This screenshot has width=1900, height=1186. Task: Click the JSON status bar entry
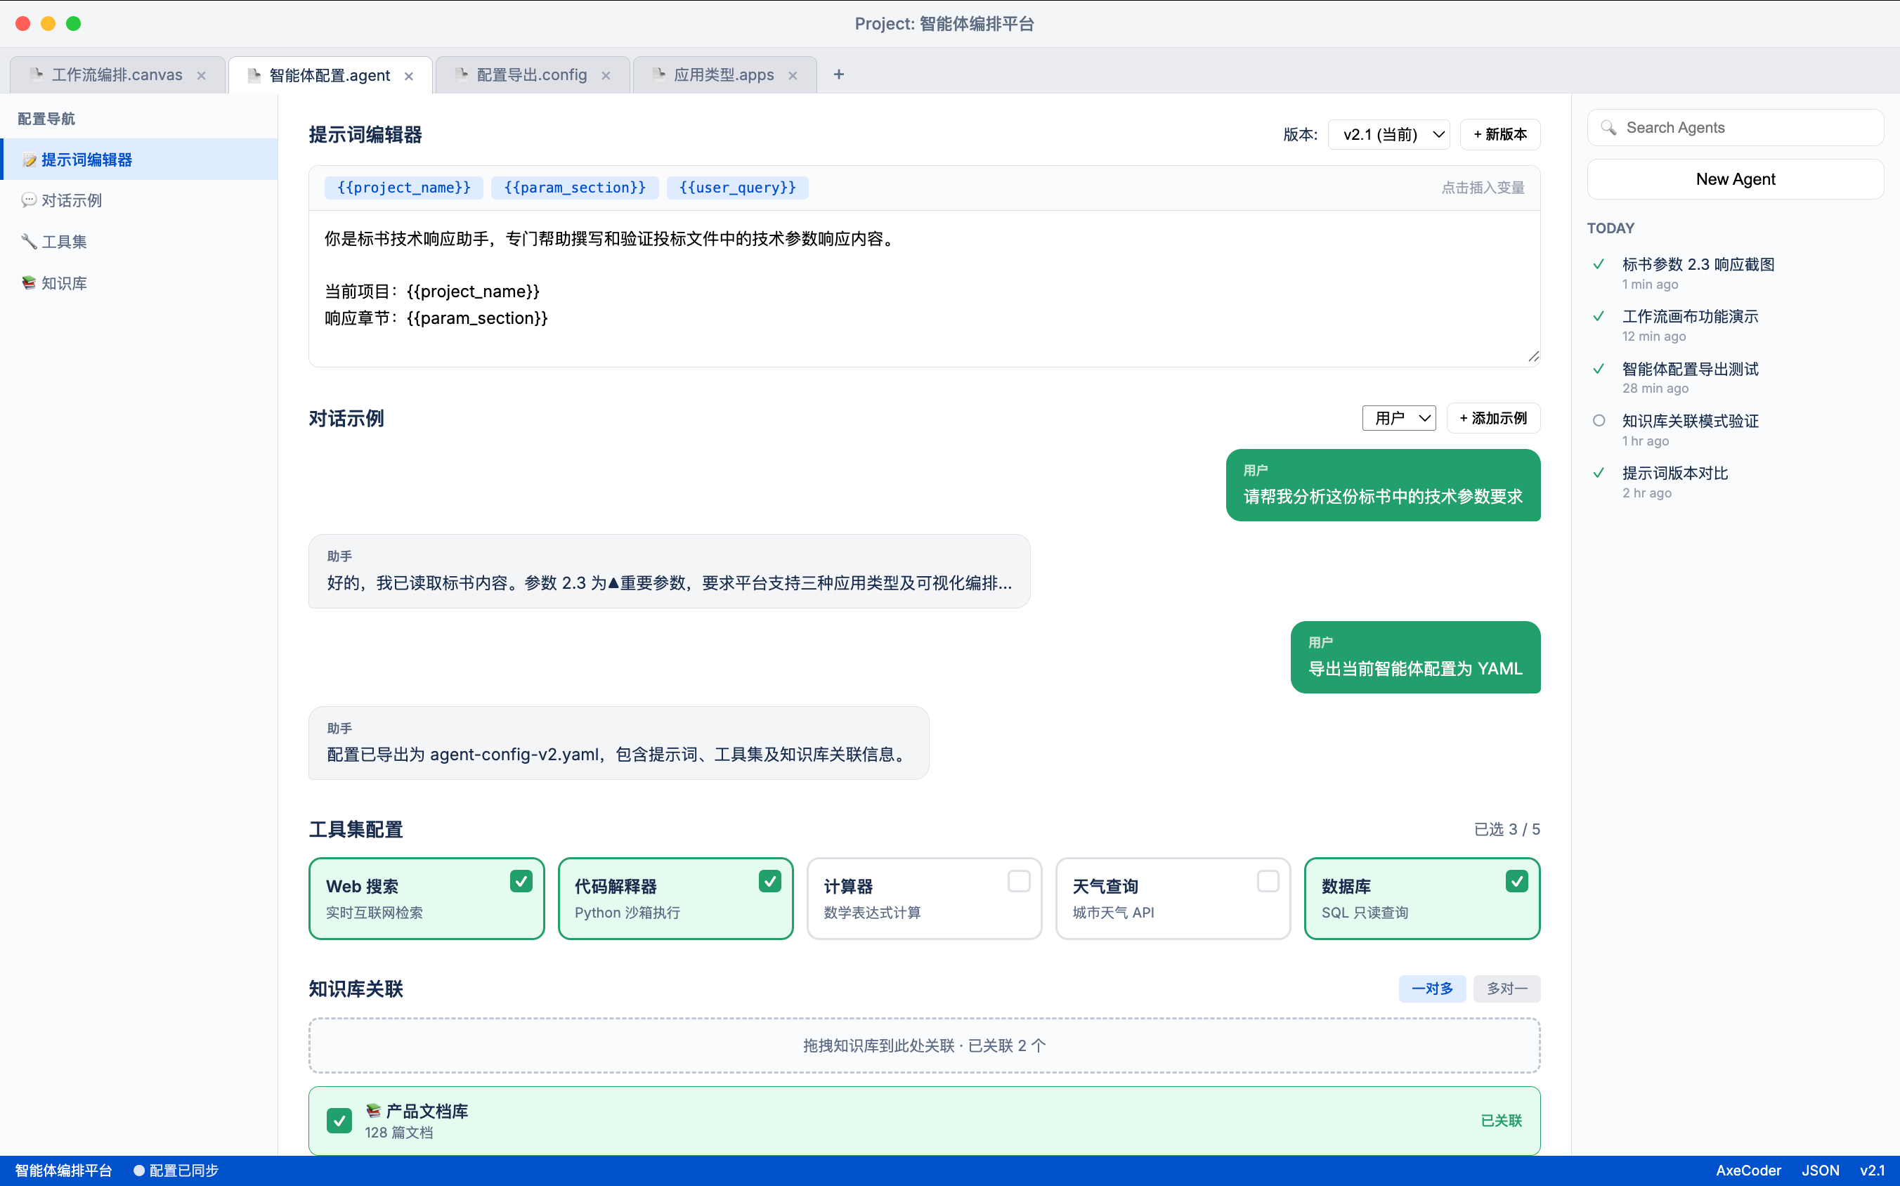(x=1820, y=1171)
